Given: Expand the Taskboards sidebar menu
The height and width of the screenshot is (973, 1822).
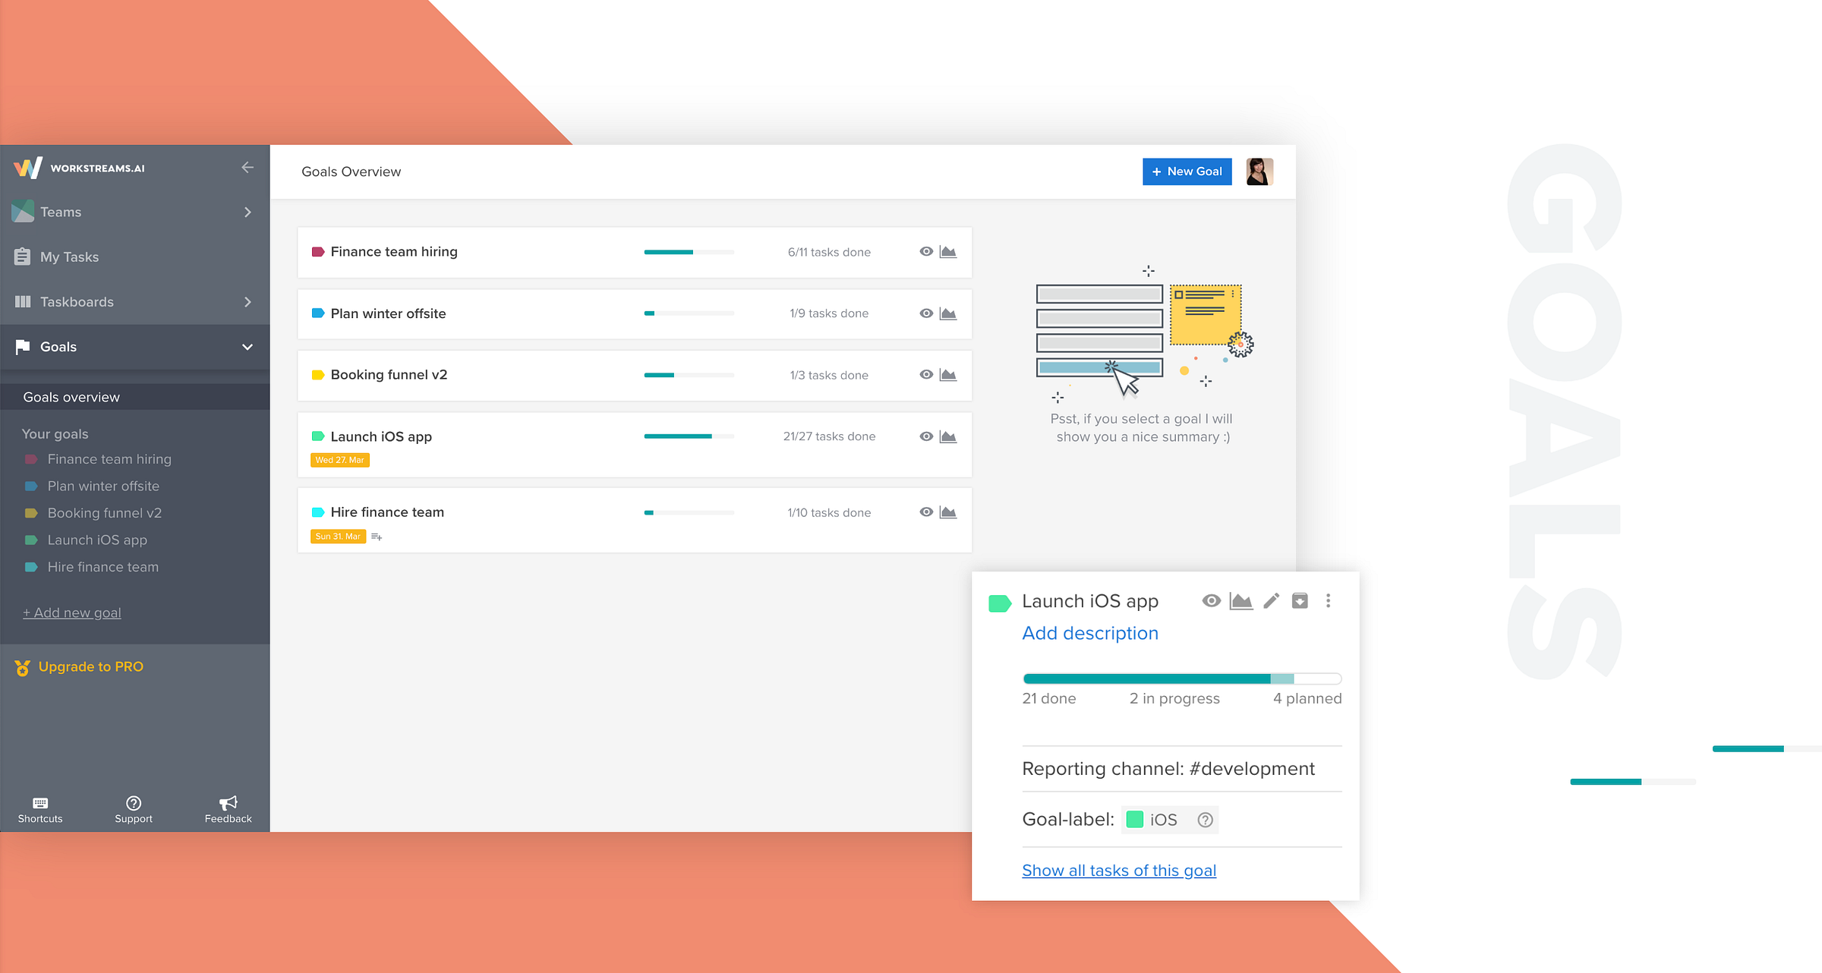Looking at the screenshot, I should (x=247, y=302).
